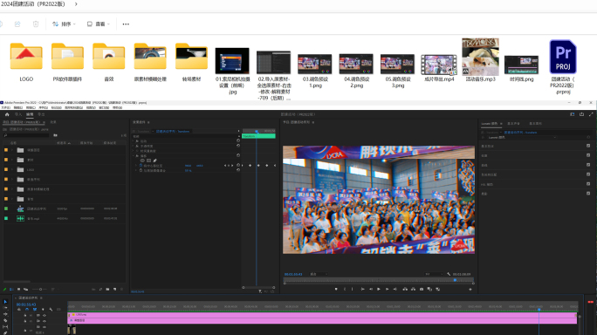Select the free draw bezier pen mask
The image size is (597, 335).
click(x=154, y=161)
